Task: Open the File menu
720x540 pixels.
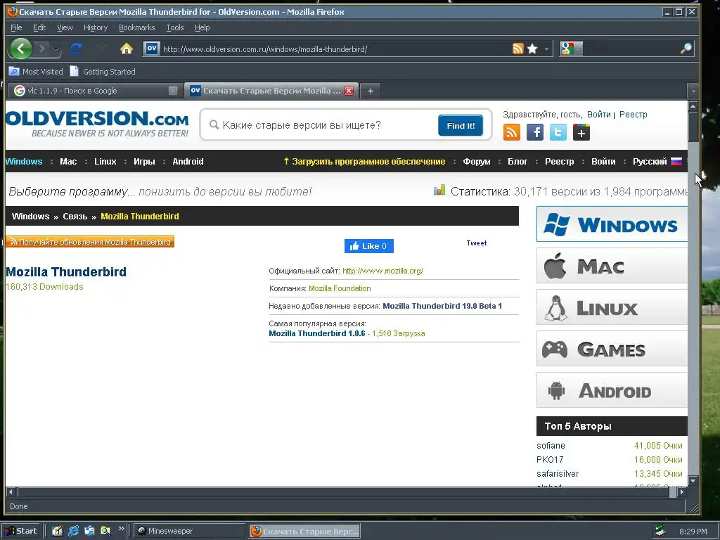Action: tap(16, 27)
